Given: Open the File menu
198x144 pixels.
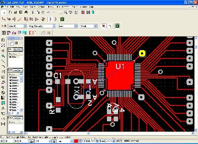Looking at the screenshot, I should (6, 7).
